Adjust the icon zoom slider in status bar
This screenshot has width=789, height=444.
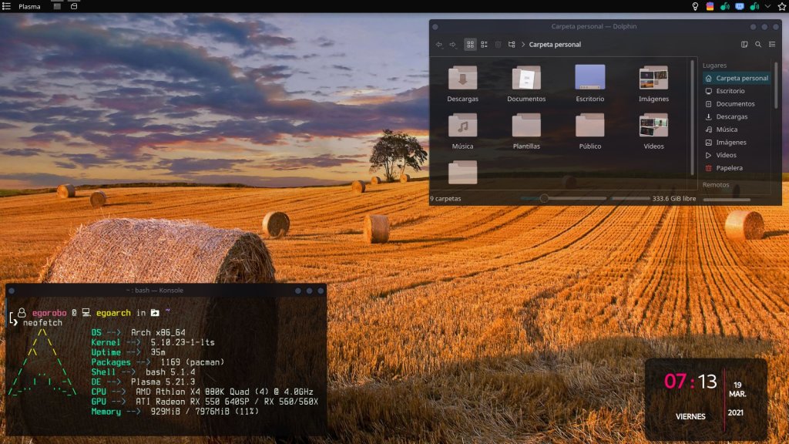click(544, 199)
